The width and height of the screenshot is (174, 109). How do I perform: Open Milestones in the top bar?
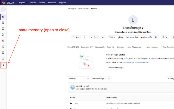click(52, 3)
